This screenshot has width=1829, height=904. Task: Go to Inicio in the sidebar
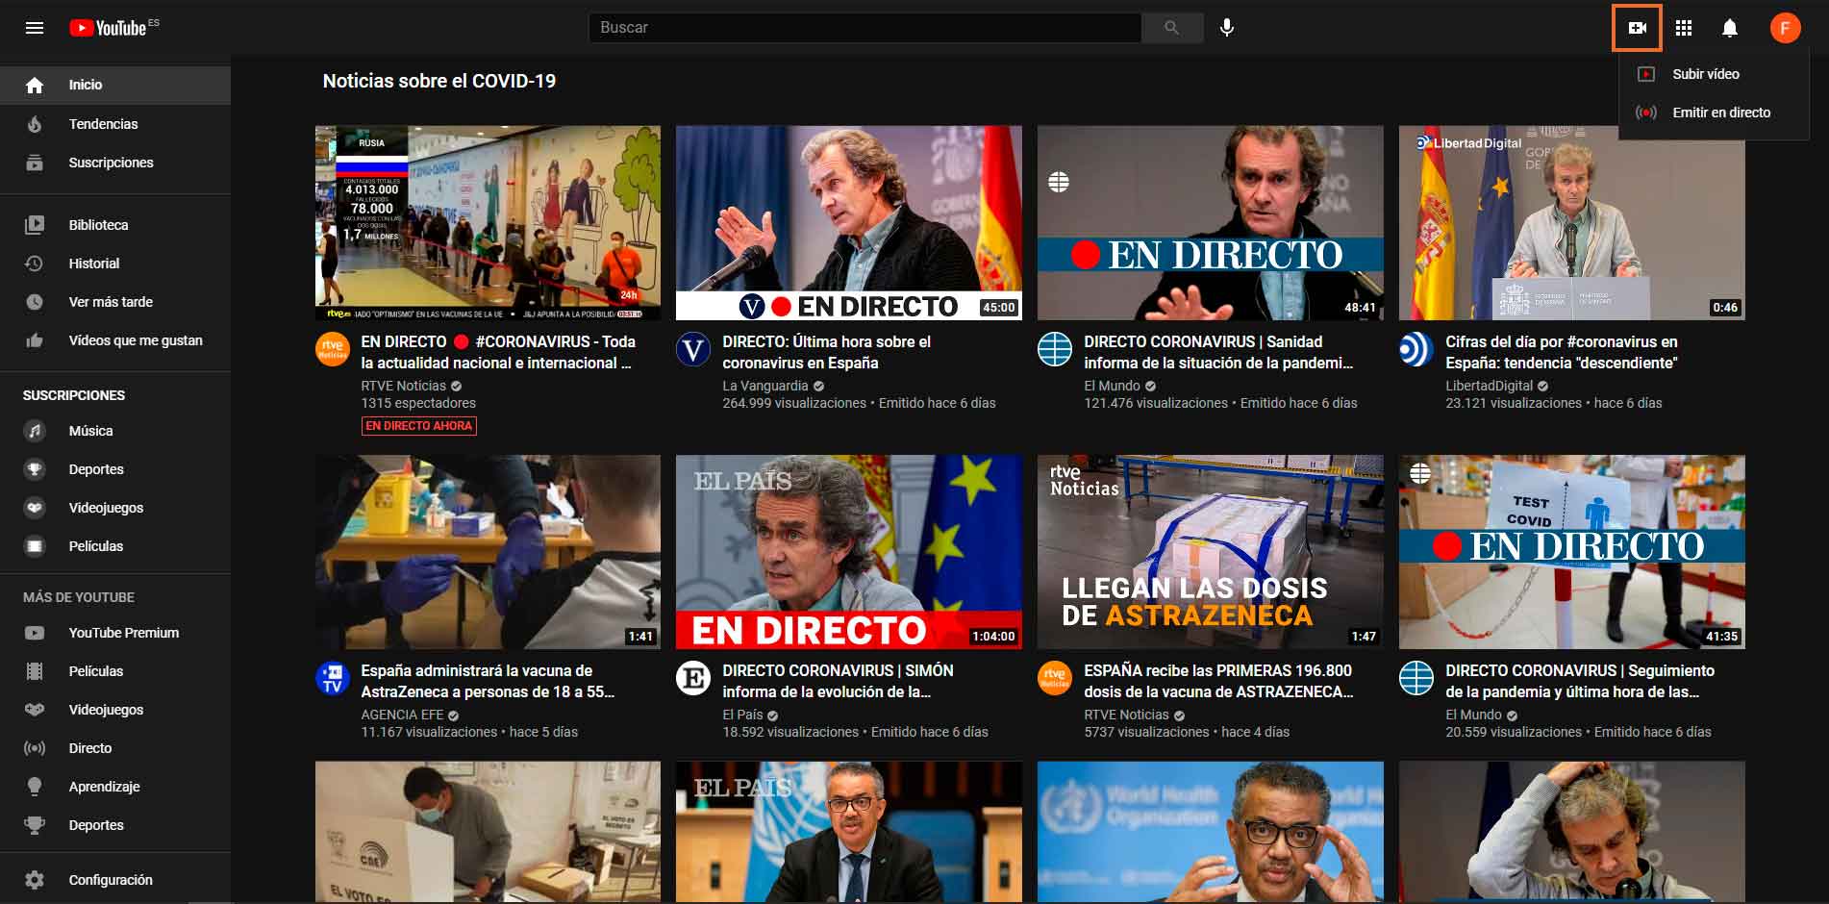(x=115, y=85)
